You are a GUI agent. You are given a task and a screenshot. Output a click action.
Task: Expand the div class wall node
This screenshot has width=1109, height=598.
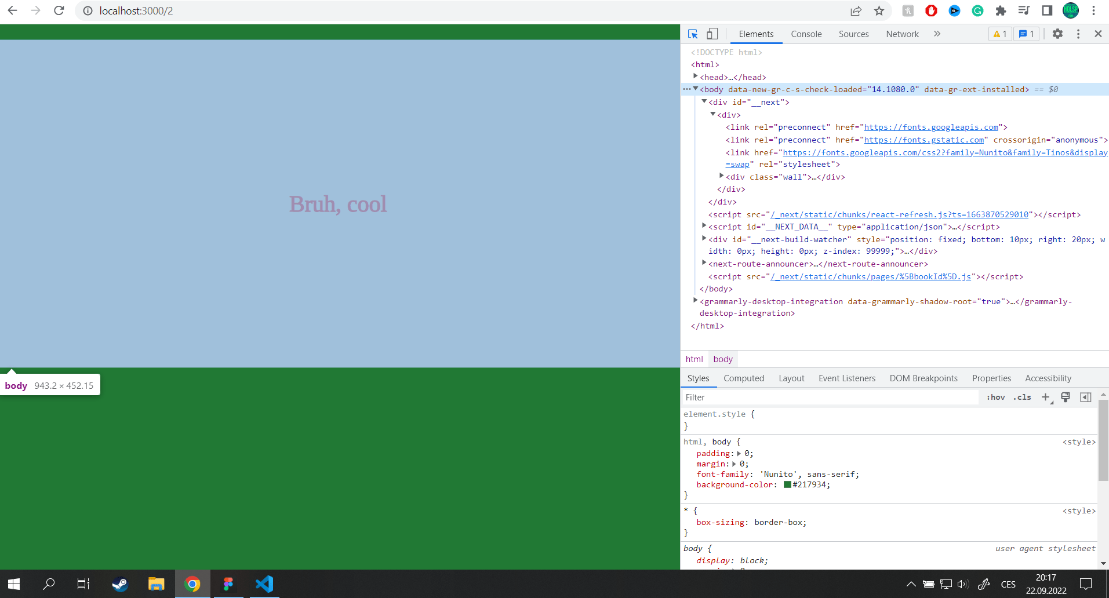point(722,176)
